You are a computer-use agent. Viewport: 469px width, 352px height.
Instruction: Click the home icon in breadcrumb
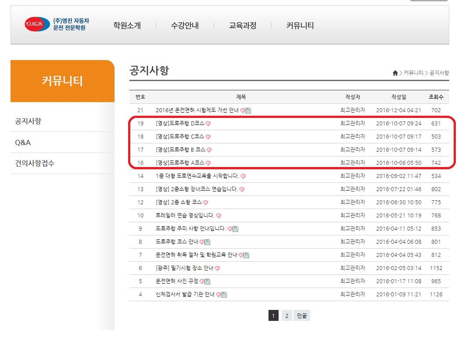pos(395,73)
